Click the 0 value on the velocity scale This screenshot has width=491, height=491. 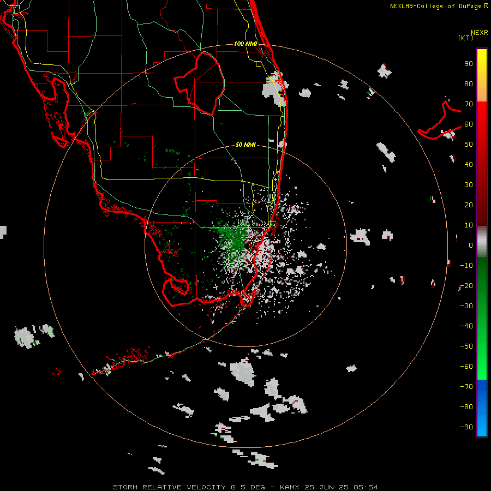pos(471,245)
